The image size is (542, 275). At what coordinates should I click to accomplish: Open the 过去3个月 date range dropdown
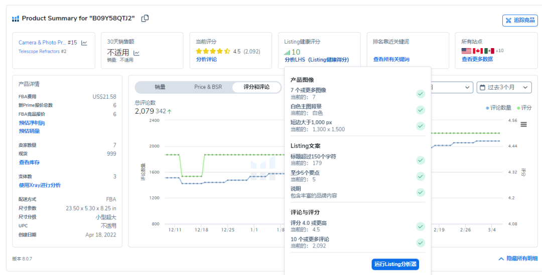coord(504,87)
